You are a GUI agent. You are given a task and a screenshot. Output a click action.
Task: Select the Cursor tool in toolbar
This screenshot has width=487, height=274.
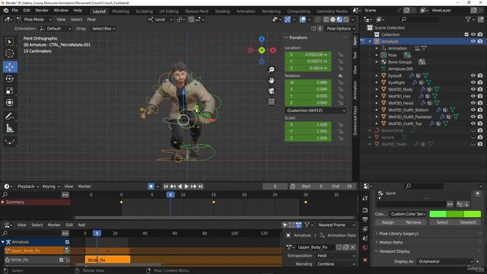10,53
